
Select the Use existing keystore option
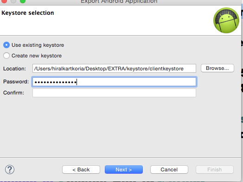coord(33,45)
